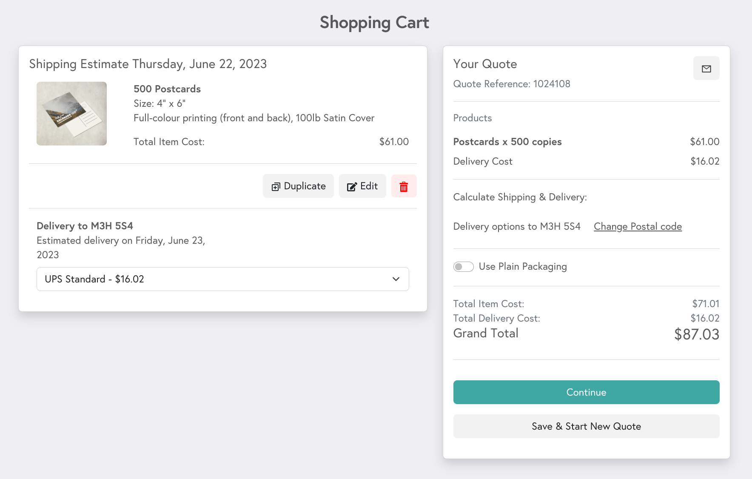Select Save & Start New Quote
The image size is (752, 479).
586,426
